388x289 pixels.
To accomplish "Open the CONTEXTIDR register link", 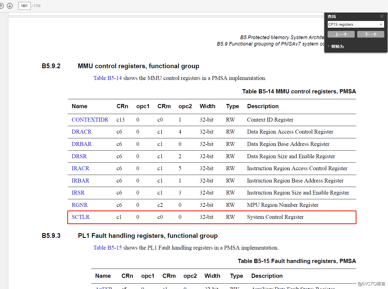I will (x=90, y=120).
